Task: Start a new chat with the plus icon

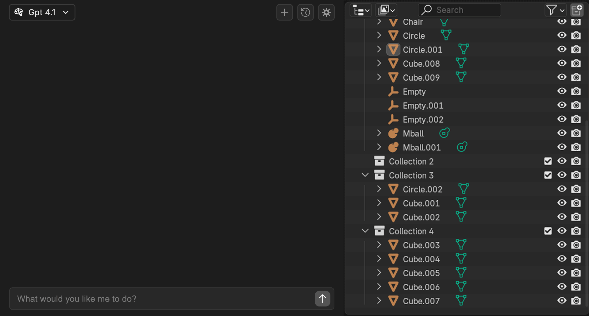Action: pyautogui.click(x=284, y=12)
